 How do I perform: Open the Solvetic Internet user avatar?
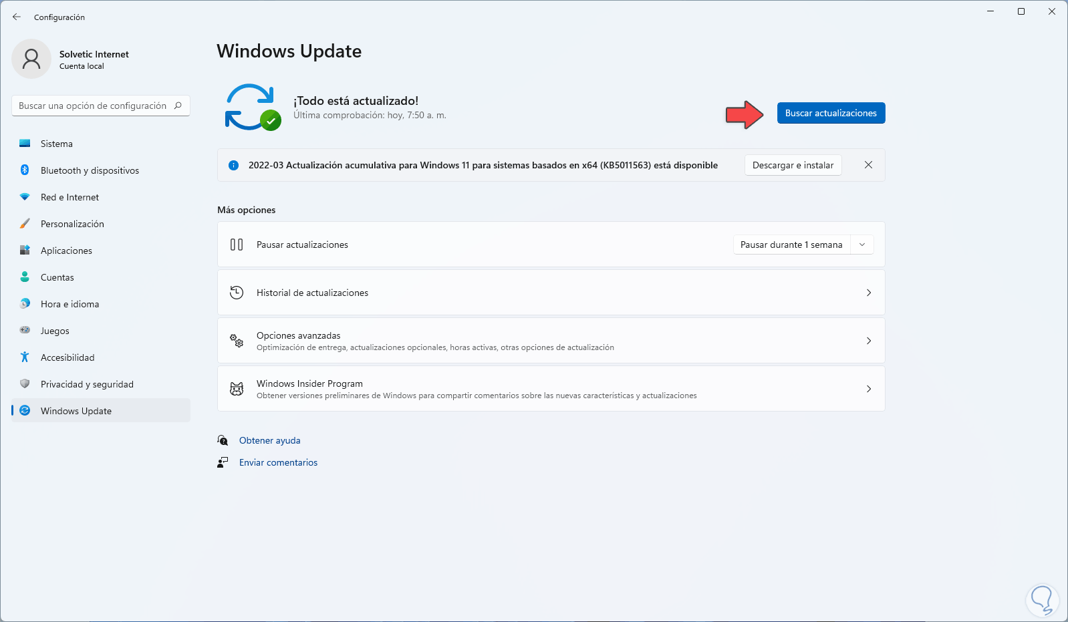coord(31,59)
